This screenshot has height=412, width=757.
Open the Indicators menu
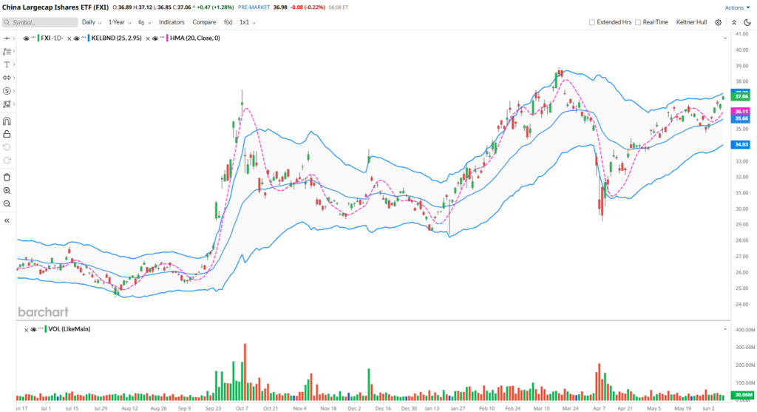(172, 22)
